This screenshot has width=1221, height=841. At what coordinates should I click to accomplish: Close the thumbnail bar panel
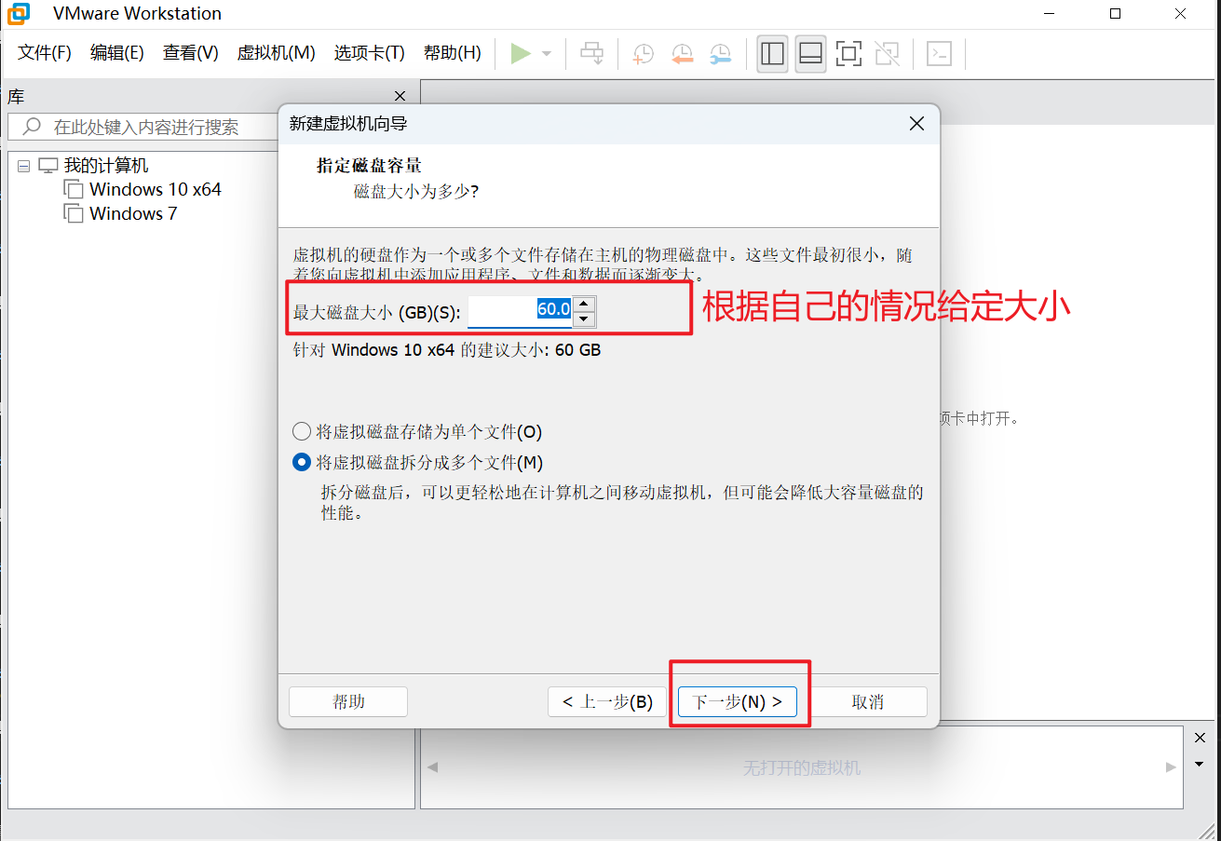tap(1200, 738)
